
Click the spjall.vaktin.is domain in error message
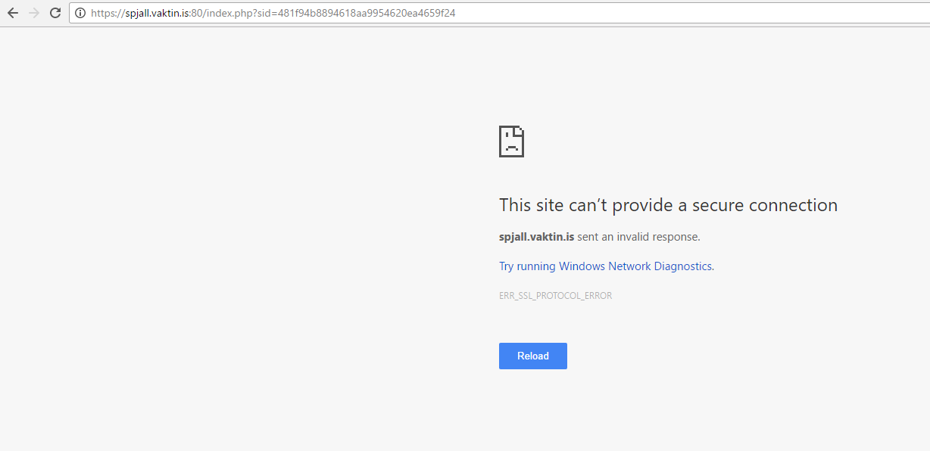click(x=535, y=236)
